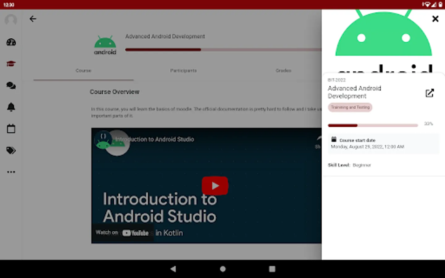Tap the Android recent apps button
445x278 pixels.
272,269
